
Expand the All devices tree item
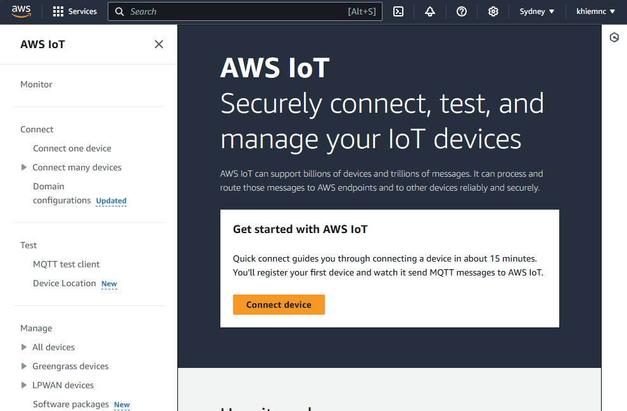(24, 347)
